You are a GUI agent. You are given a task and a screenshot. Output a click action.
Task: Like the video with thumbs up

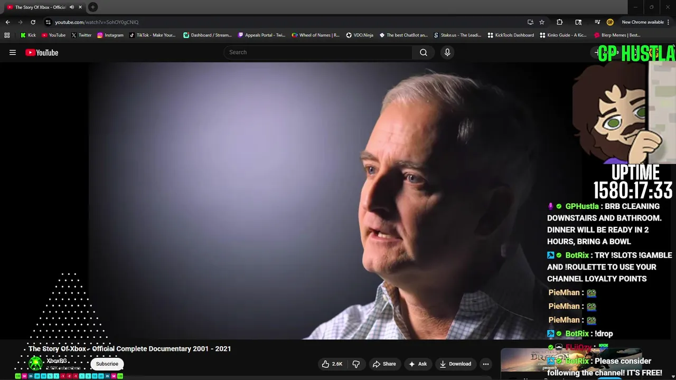(x=332, y=364)
